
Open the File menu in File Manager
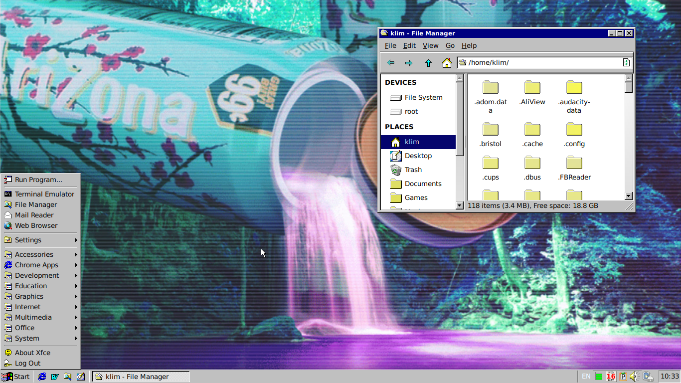tap(390, 45)
